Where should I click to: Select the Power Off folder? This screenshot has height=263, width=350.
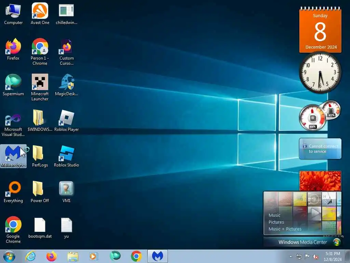click(40, 192)
